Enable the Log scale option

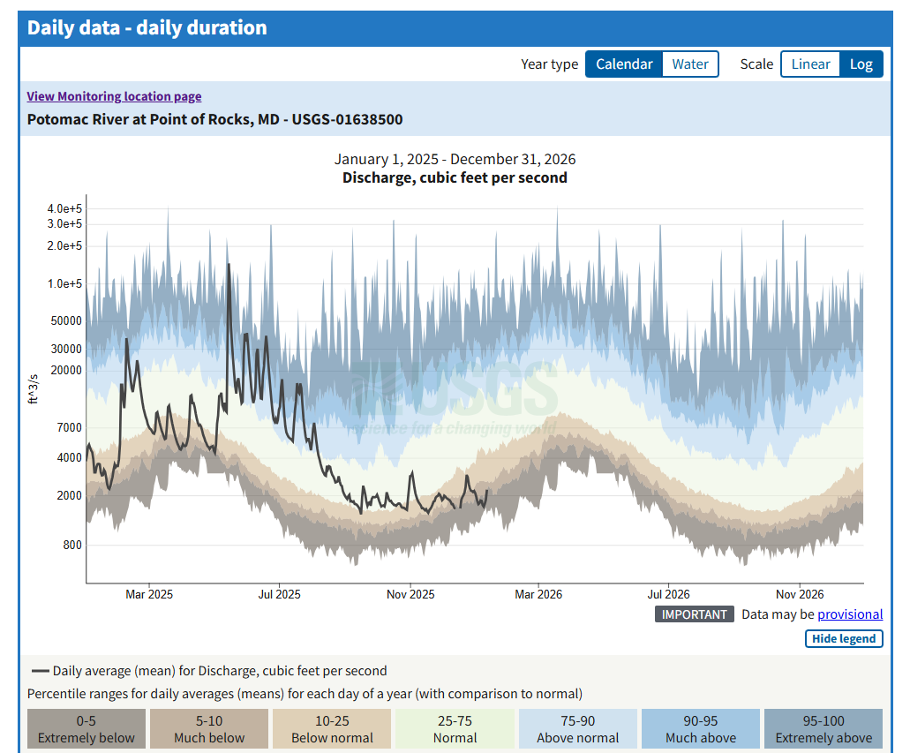point(861,64)
